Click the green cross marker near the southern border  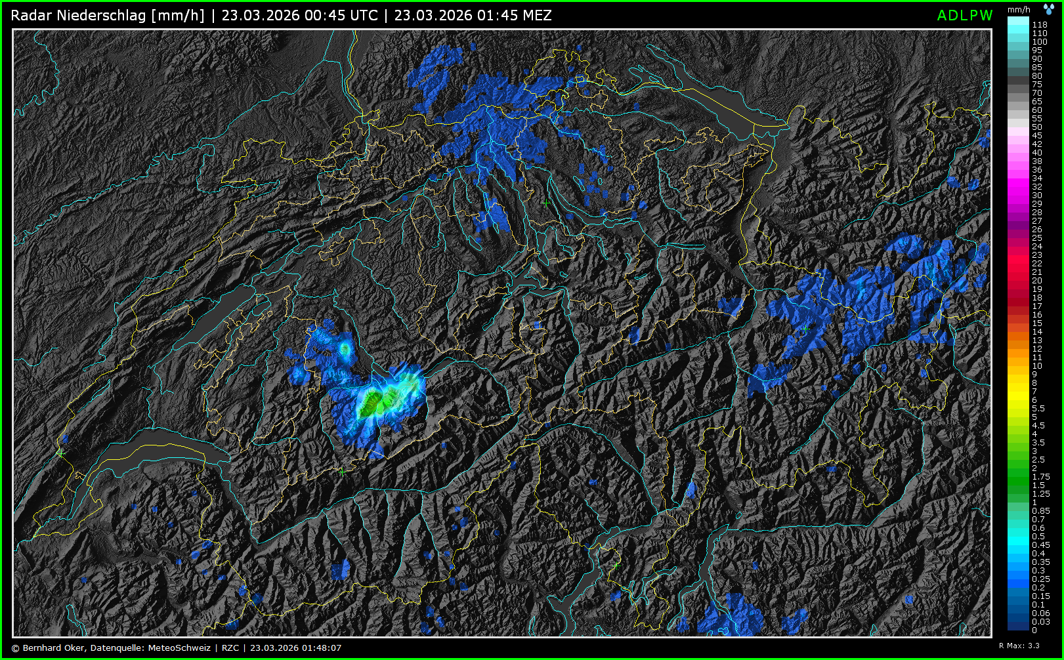(616, 565)
